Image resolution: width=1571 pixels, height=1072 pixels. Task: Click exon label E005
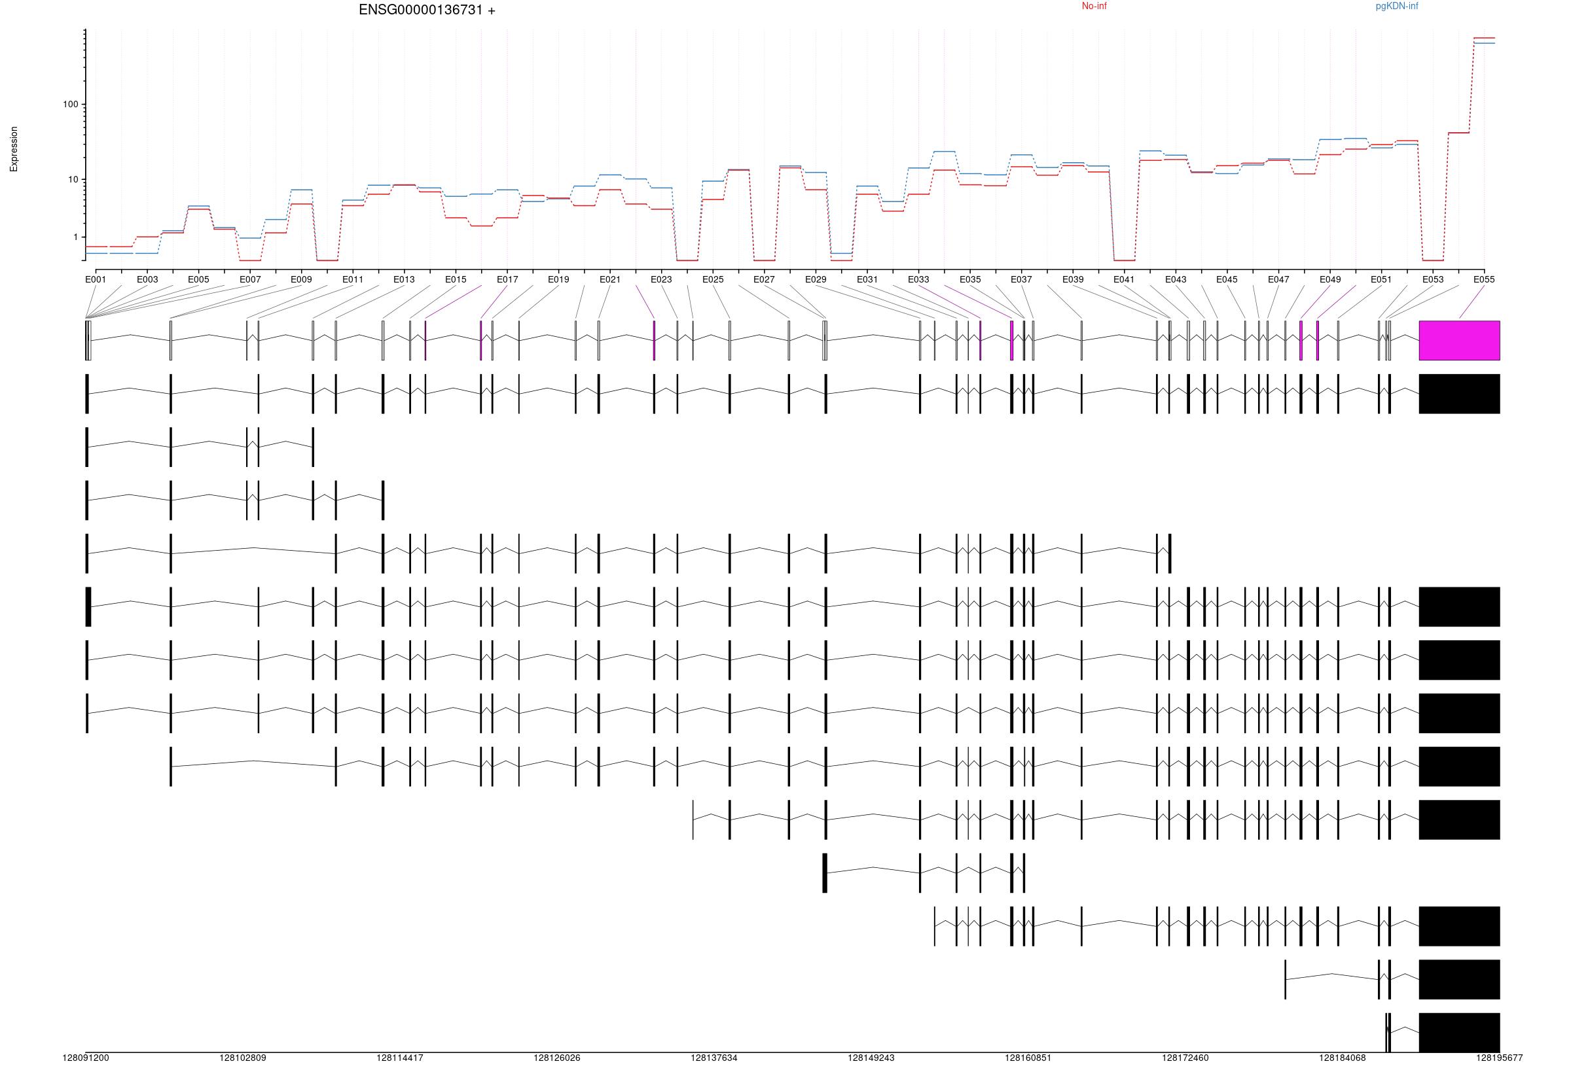tap(198, 279)
